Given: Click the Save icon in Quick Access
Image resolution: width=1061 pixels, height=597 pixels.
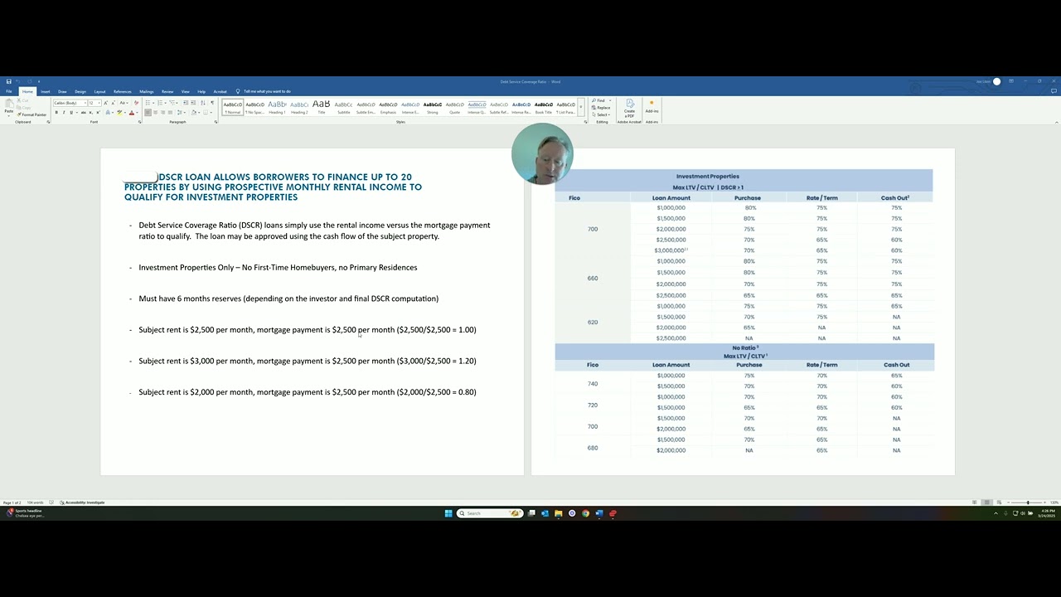Looking at the screenshot, I should (8, 81).
